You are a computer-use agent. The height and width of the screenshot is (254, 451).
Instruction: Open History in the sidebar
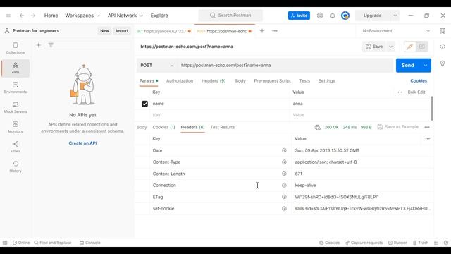pos(16,167)
